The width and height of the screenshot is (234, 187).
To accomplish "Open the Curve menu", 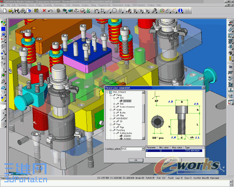I will coord(31,5).
